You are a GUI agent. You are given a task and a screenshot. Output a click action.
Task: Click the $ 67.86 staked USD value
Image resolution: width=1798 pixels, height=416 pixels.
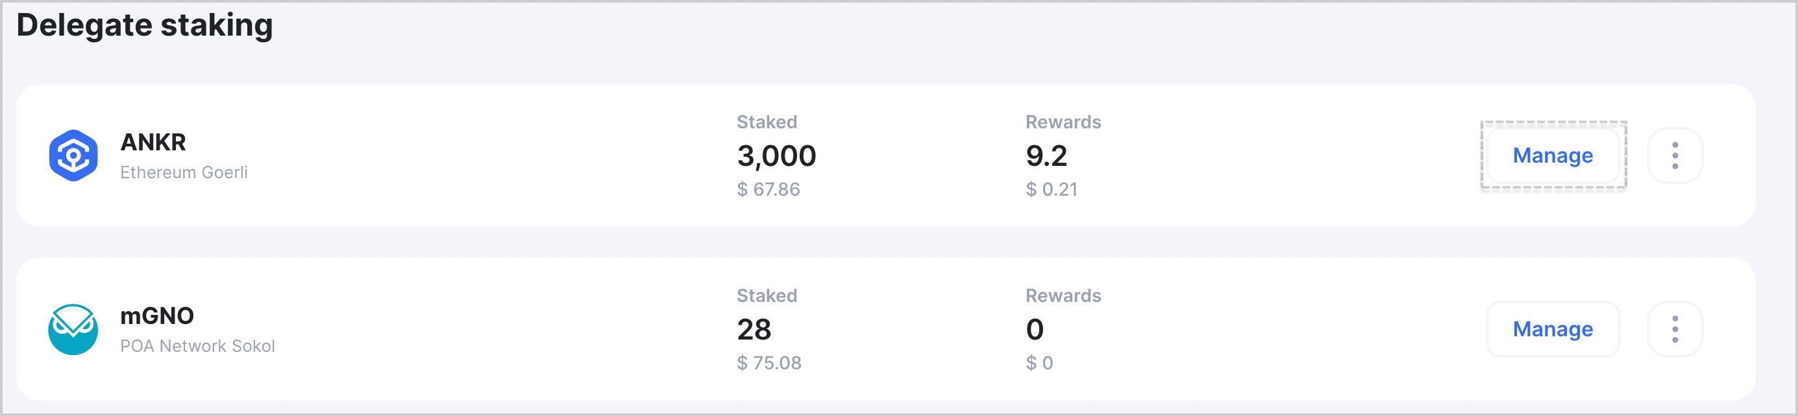[769, 189]
